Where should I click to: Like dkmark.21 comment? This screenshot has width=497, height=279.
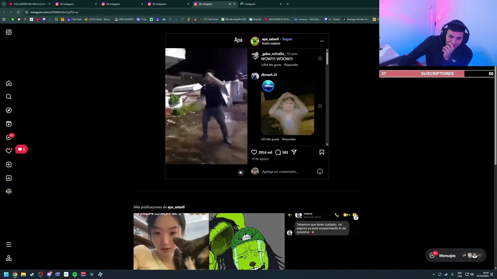(320, 106)
